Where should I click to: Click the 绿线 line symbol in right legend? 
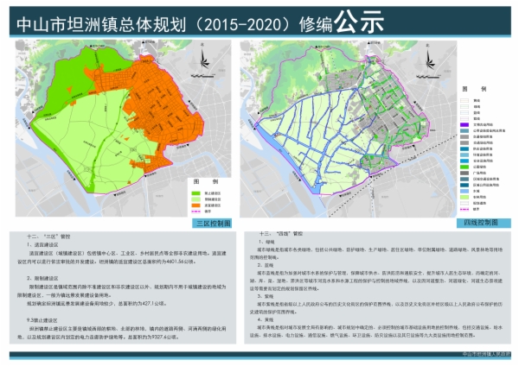pos(465,106)
